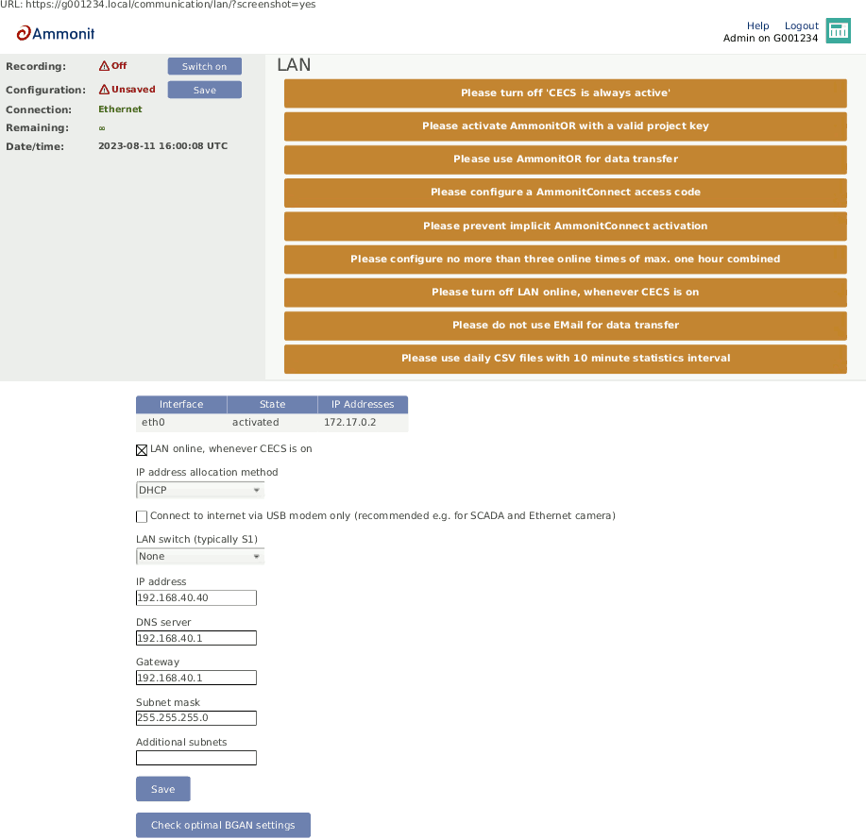The width and height of the screenshot is (866, 839).
Task: Click the warning icon beside Recording Off
Action: pos(104,66)
